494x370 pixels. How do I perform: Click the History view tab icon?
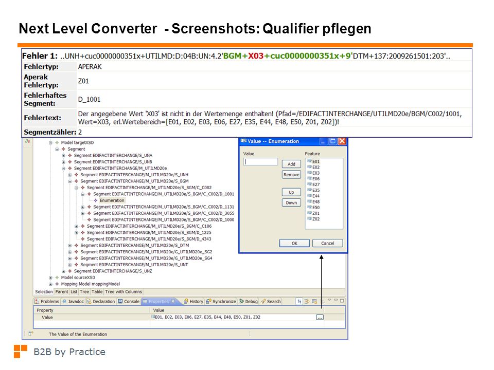[x=186, y=302]
